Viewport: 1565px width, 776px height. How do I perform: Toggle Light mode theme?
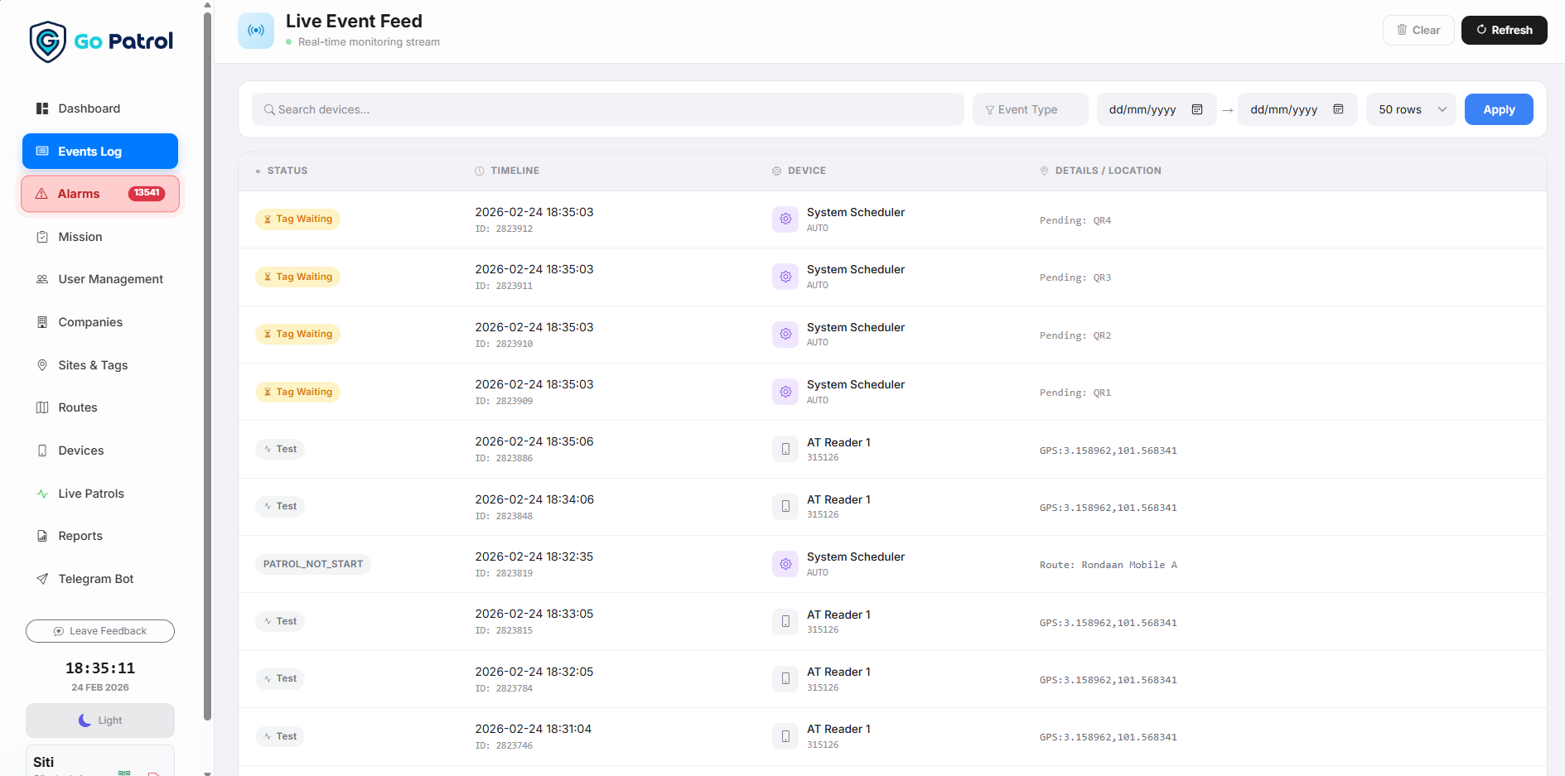(x=99, y=721)
